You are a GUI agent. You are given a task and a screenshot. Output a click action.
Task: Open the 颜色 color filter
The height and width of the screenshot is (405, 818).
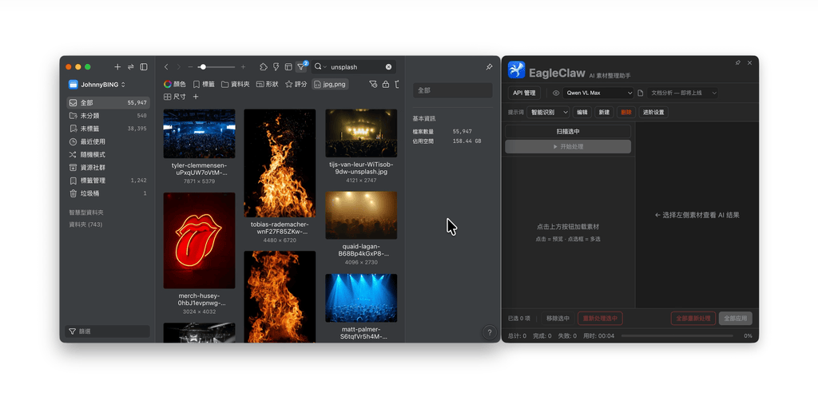click(x=175, y=84)
